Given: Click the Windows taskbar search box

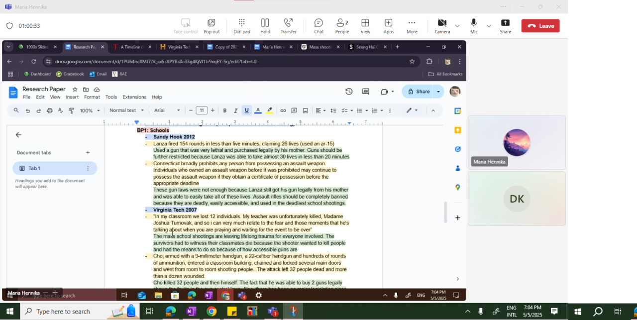Looking at the screenshot, I should click(x=63, y=312).
